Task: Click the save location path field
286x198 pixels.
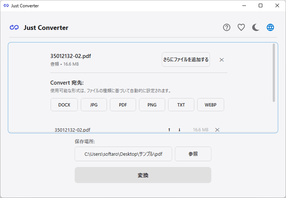Action: click(123, 154)
